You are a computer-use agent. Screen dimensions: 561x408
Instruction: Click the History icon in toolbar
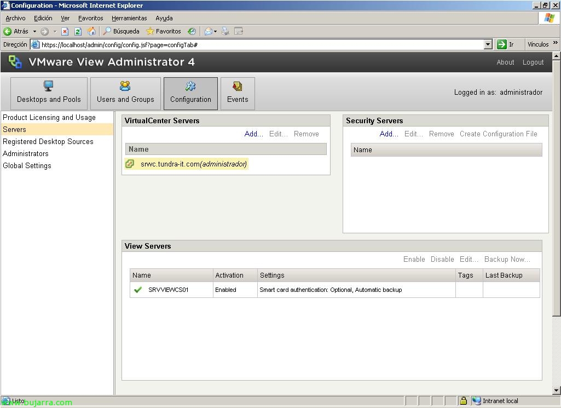click(192, 32)
